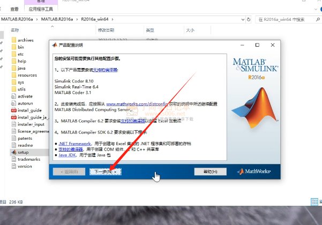Open the Java JDK link
Image resolution: width=322 pixels, height=225 pixels.
click(67, 155)
